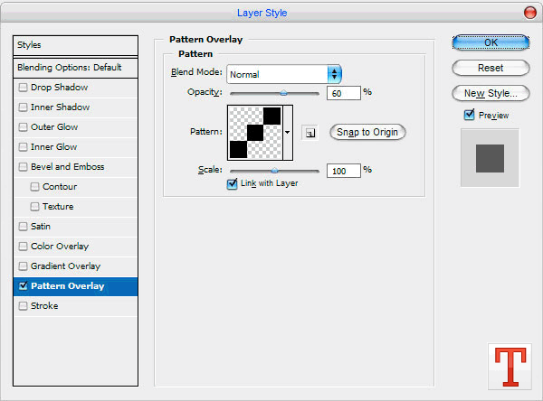Viewport: 543px width, 401px height.
Task: Click the red close button in title bar
Action: coord(529,13)
